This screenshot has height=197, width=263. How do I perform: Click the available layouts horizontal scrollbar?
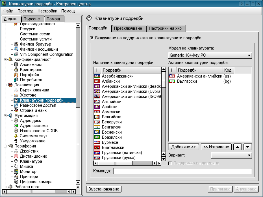coord(127,163)
